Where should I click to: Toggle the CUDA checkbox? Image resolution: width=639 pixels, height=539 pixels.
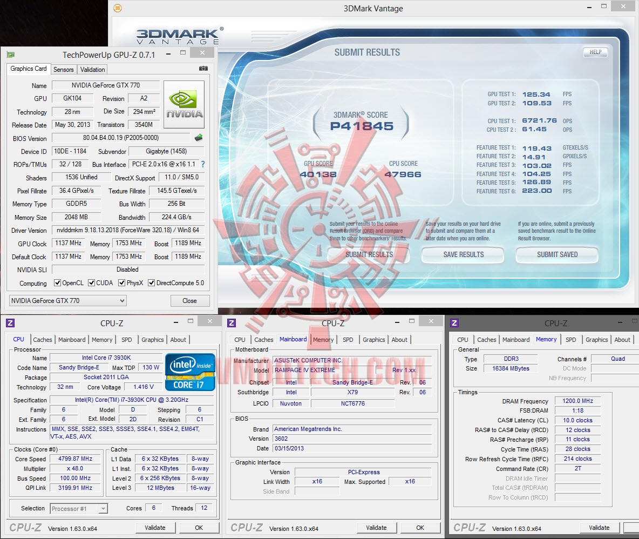pyautogui.click(x=91, y=282)
